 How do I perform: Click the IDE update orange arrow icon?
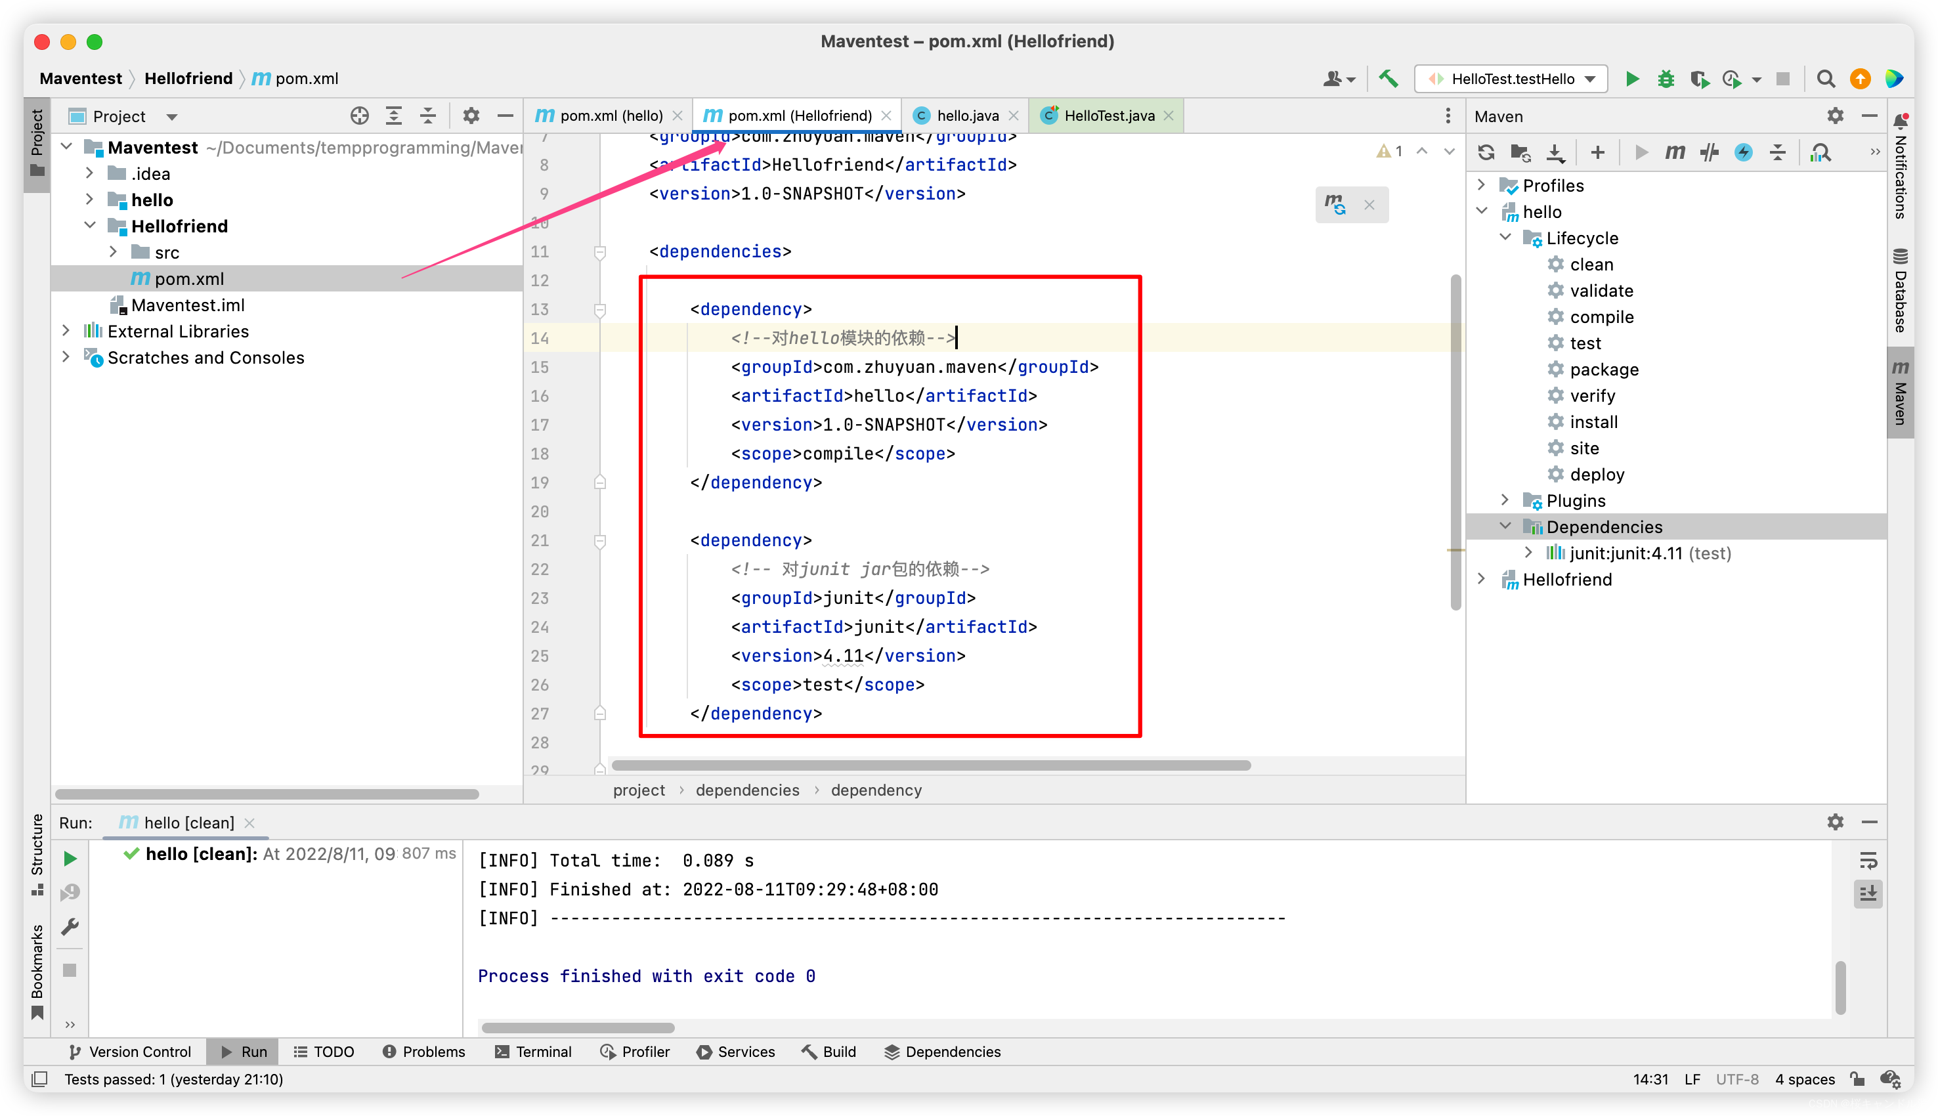[x=1860, y=78]
